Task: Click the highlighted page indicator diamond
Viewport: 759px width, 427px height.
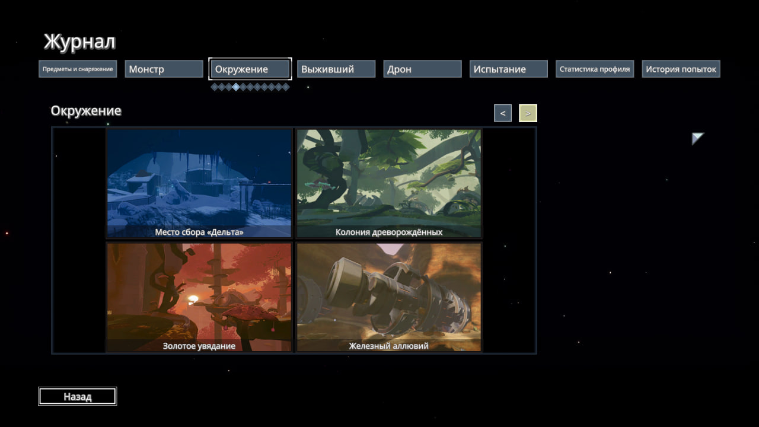Action: coord(235,87)
